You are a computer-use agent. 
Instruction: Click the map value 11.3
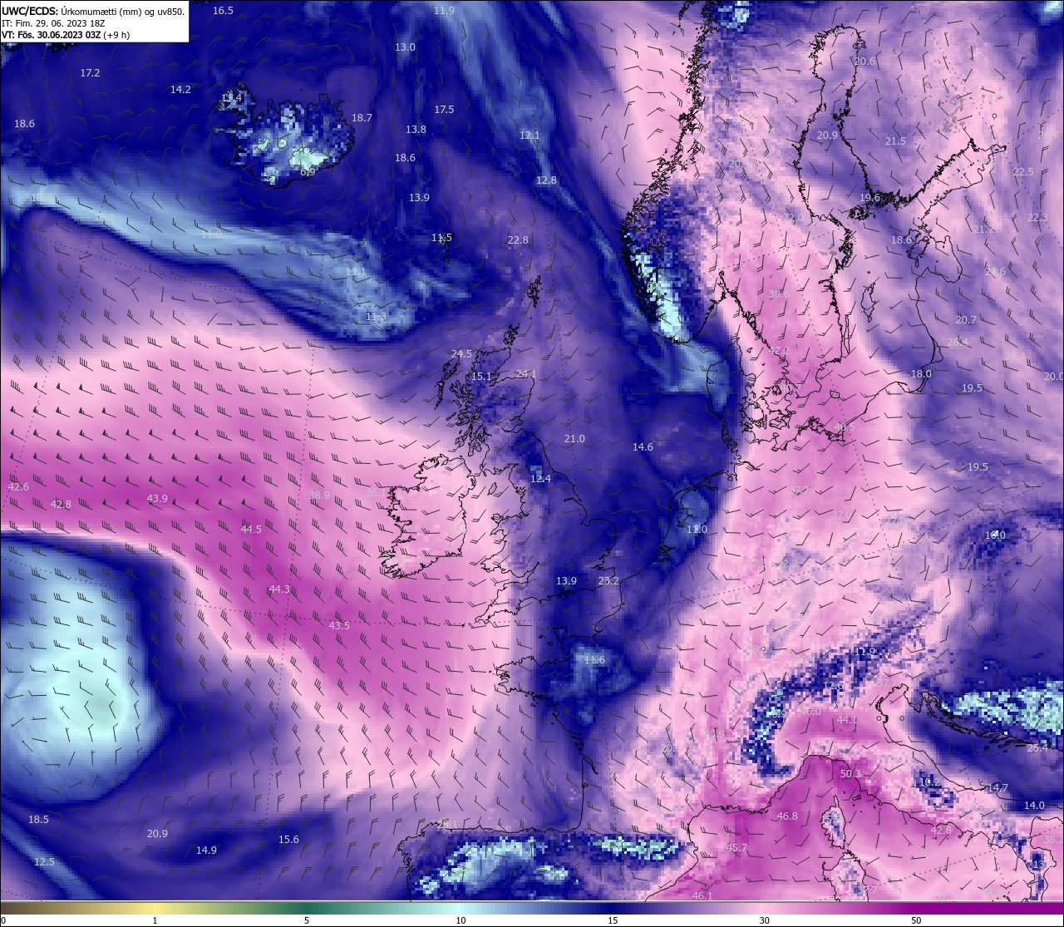coord(376,317)
